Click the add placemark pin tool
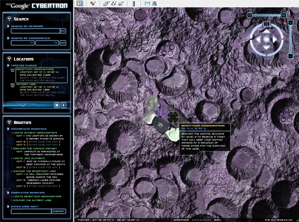Viewport: 299px width, 222px height. [93, 4]
